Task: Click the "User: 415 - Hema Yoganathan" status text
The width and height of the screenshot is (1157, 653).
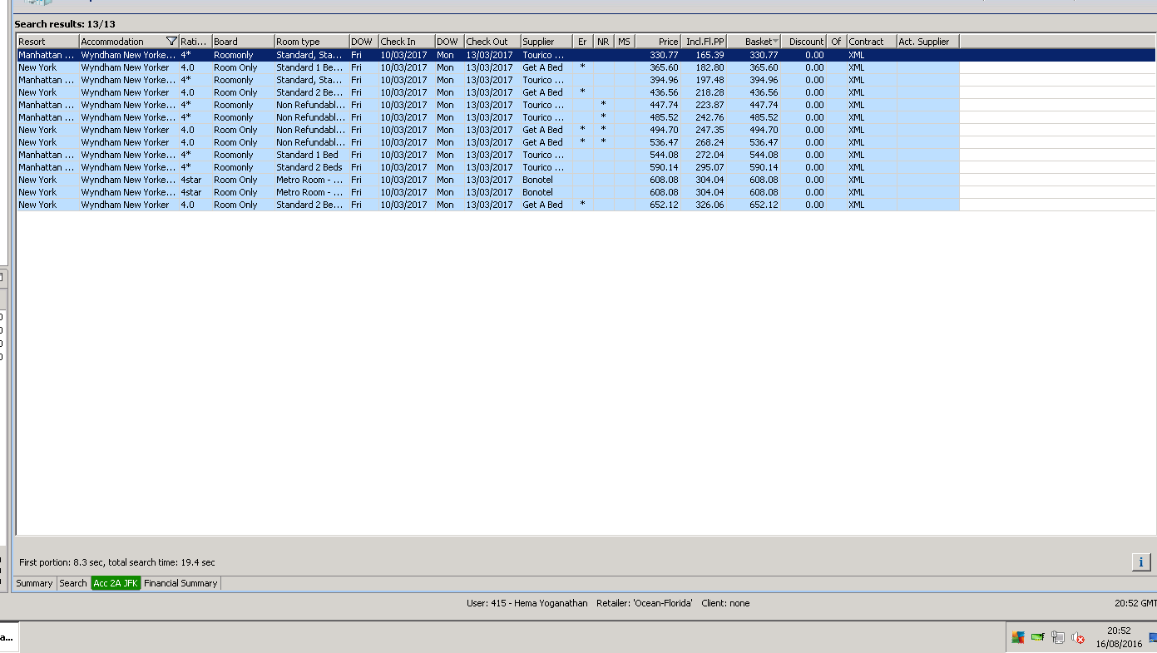Action: (x=527, y=603)
